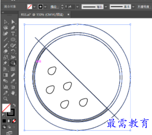The width and height of the screenshot is (152, 135).
Task: Click the stroke weight input field
Action: (70, 7)
